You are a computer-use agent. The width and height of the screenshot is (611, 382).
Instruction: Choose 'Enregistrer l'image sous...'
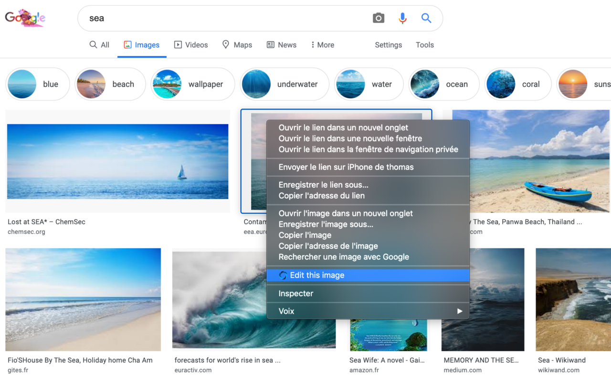click(x=368, y=224)
